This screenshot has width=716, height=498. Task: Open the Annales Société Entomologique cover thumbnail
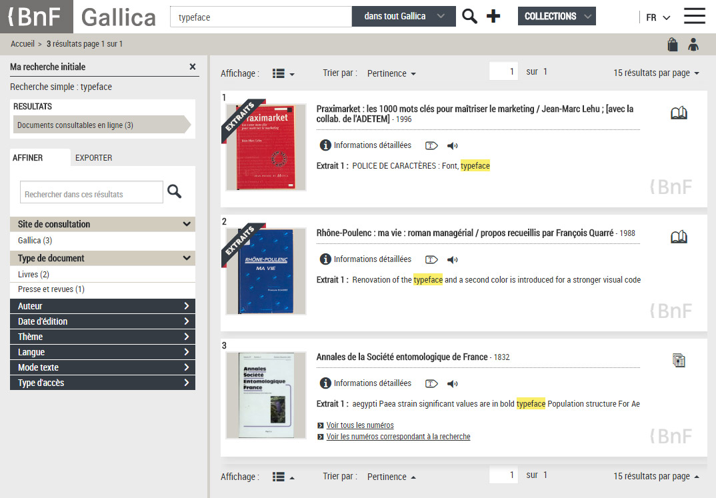click(x=266, y=395)
